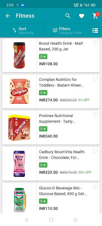Screen dimensions: 102x226
Task: Open the shopping cart icon
Action: coord(95,16)
